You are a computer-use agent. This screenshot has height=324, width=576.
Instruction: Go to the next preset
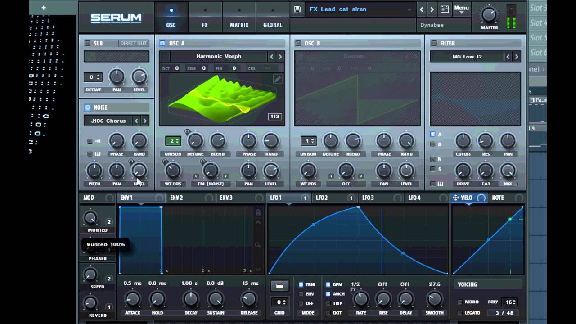pyautogui.click(x=432, y=9)
